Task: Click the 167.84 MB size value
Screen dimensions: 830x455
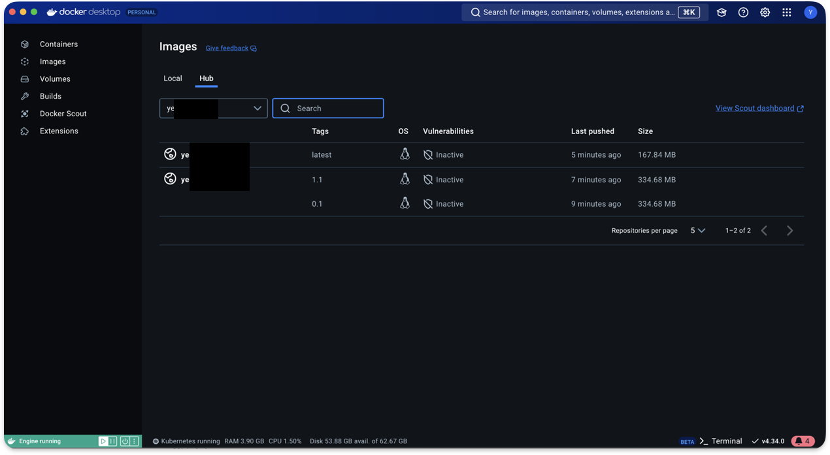Action: tap(657, 155)
